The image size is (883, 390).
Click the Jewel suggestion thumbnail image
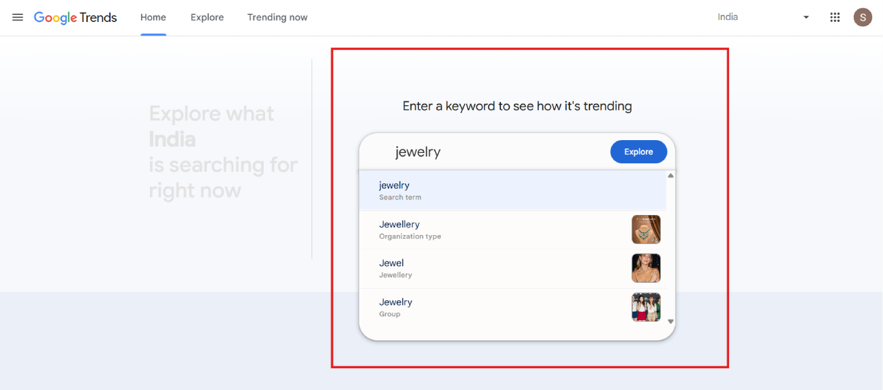pos(646,268)
